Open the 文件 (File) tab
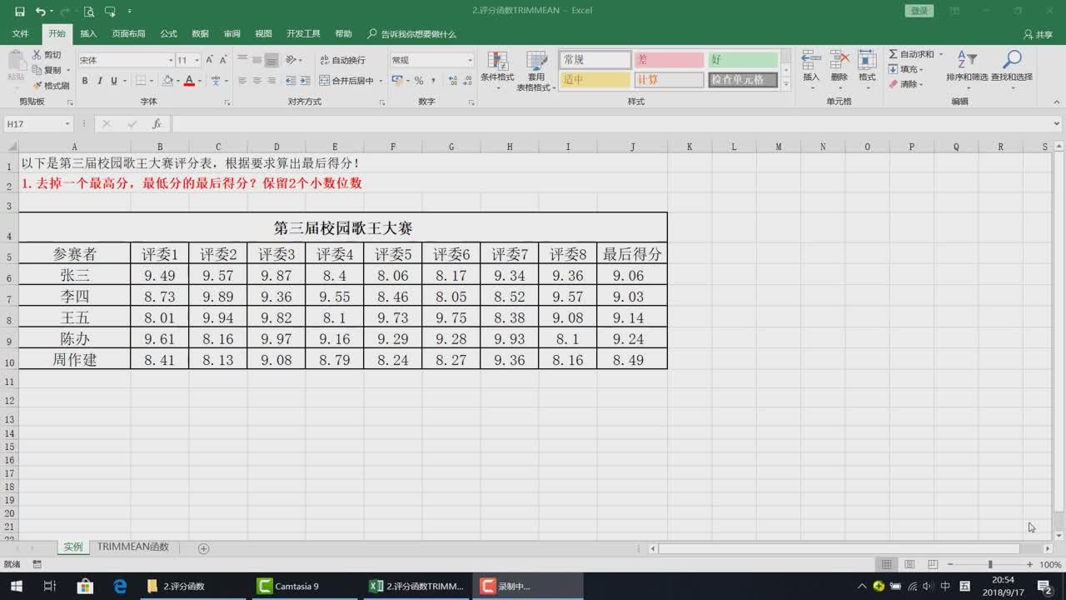 (x=20, y=34)
